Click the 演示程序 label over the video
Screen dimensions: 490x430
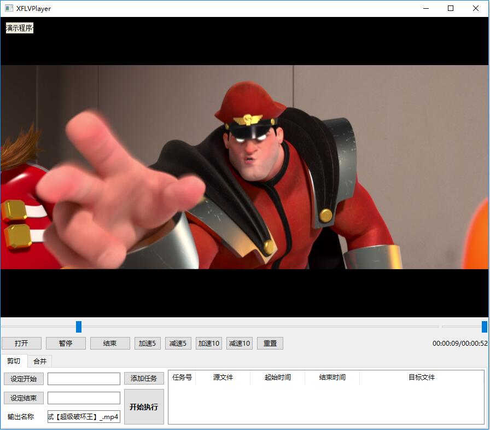coord(19,28)
